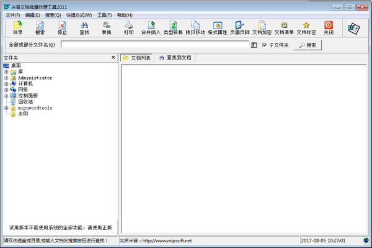Select 控制面板 in folder tree
372x248 pixels.
pos(28,96)
